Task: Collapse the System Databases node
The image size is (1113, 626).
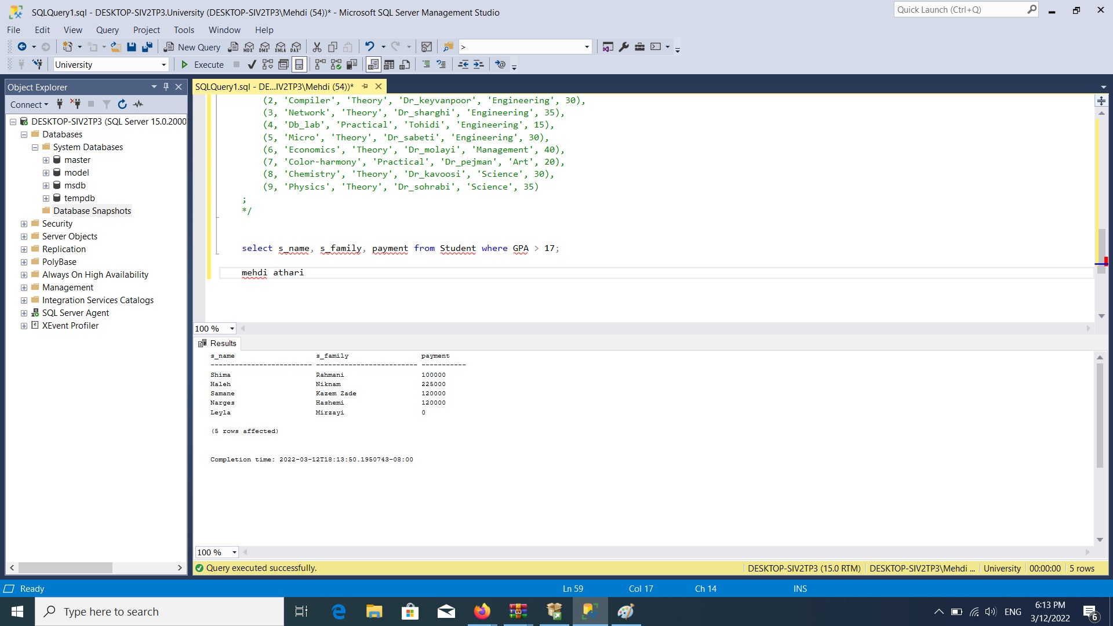Action: click(x=35, y=148)
